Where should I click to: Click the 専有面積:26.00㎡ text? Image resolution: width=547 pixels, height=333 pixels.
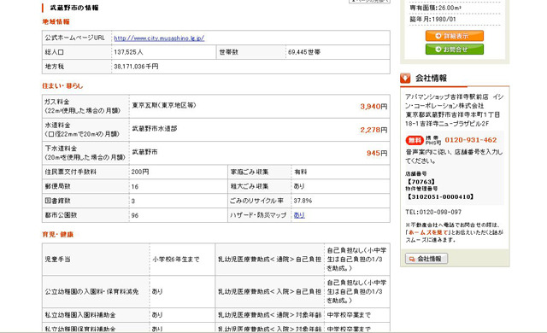point(435,8)
